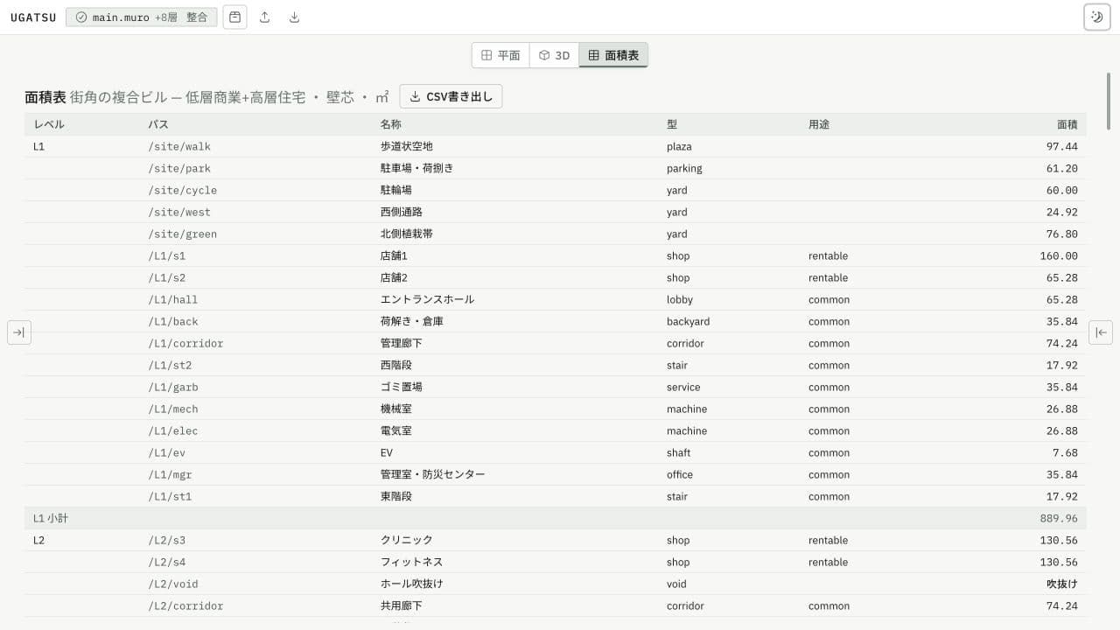Click the plaza type cell
The height and width of the screenshot is (630, 1120).
pos(679,146)
